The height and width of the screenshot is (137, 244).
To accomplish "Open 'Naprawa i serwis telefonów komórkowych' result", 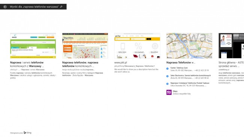I will (27, 64).
